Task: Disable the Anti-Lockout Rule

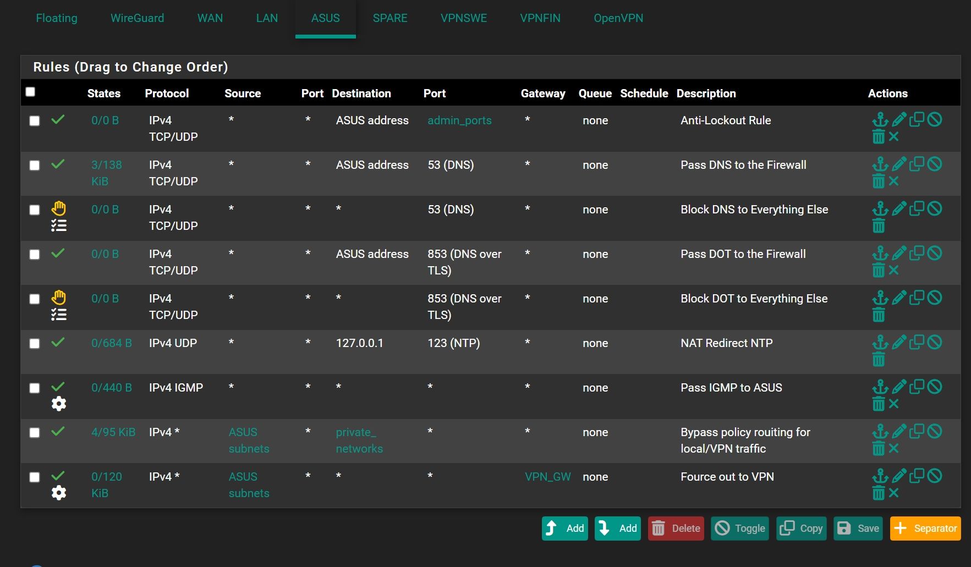Action: coord(935,119)
